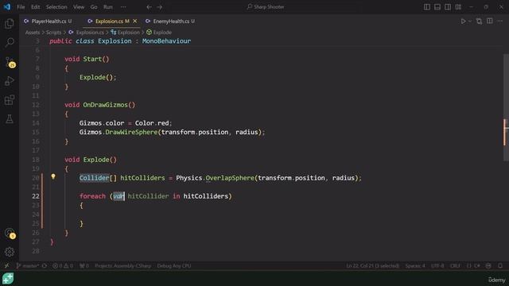Open the Testing flask view

click(x=10, y=119)
